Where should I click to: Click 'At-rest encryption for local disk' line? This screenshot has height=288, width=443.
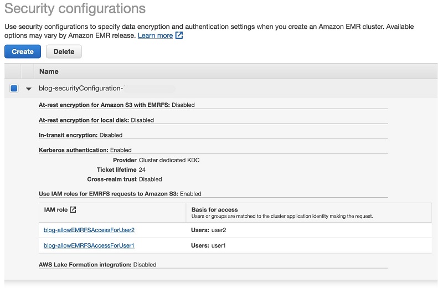click(96, 120)
